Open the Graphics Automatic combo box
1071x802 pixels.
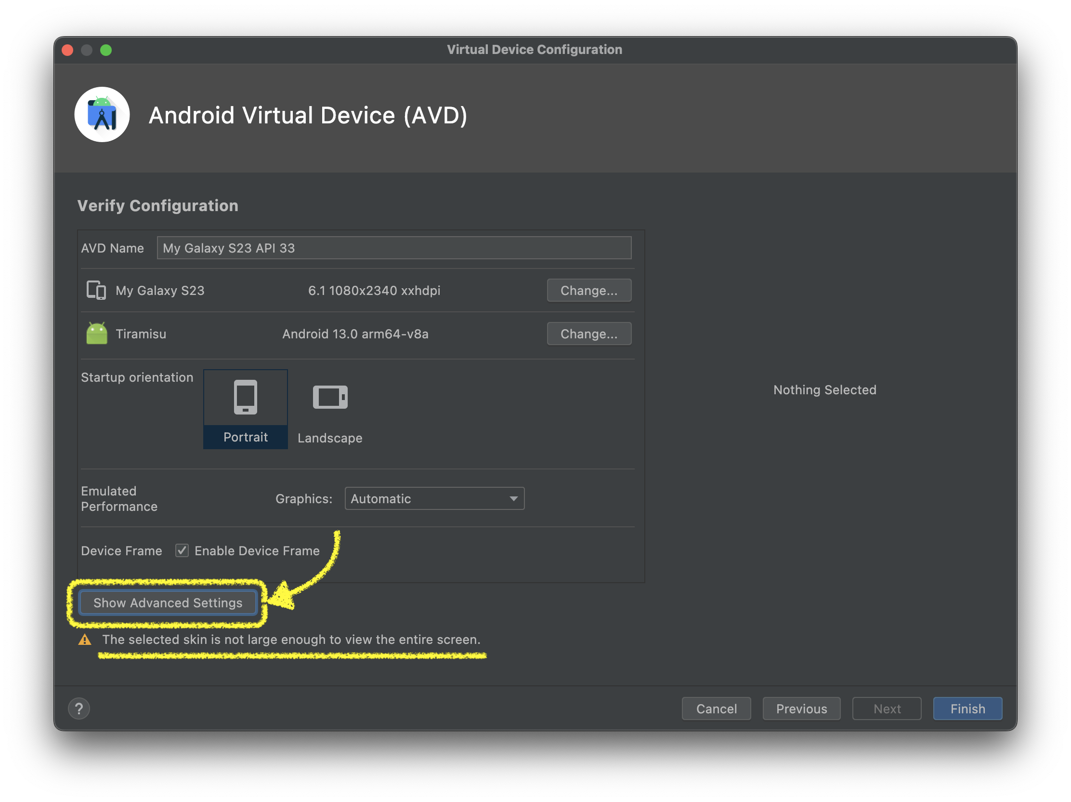point(433,499)
